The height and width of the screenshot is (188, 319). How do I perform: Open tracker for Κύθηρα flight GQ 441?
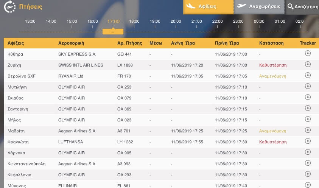click(308, 53)
